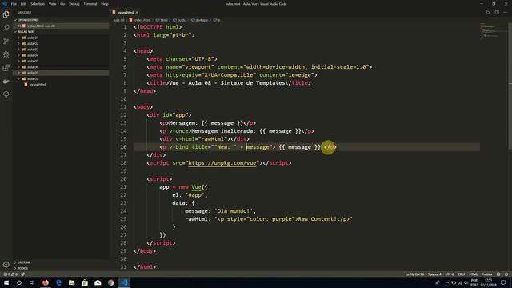Image resolution: width=512 pixels, height=288 pixels.
Task: Launch Firefox from the taskbar
Action: [46, 282]
